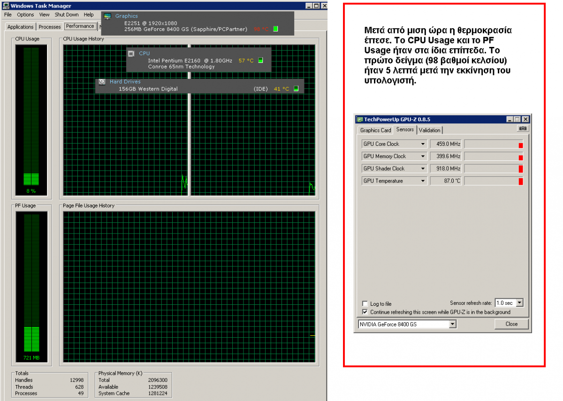
Task: Click the green indicator next to 57 °C
Action: pyautogui.click(x=260, y=61)
